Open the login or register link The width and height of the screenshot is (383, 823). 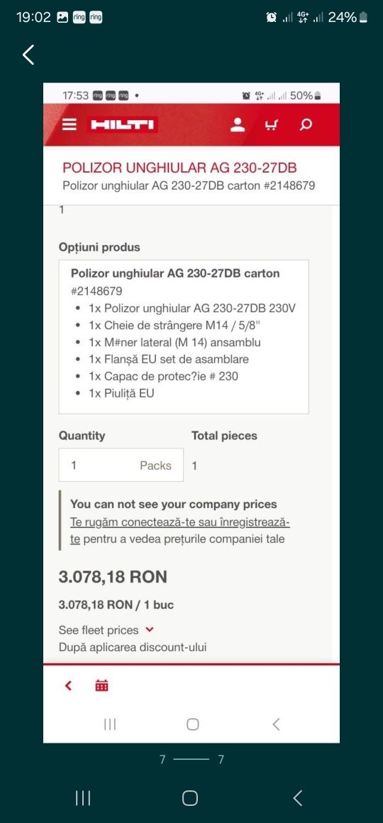(179, 531)
